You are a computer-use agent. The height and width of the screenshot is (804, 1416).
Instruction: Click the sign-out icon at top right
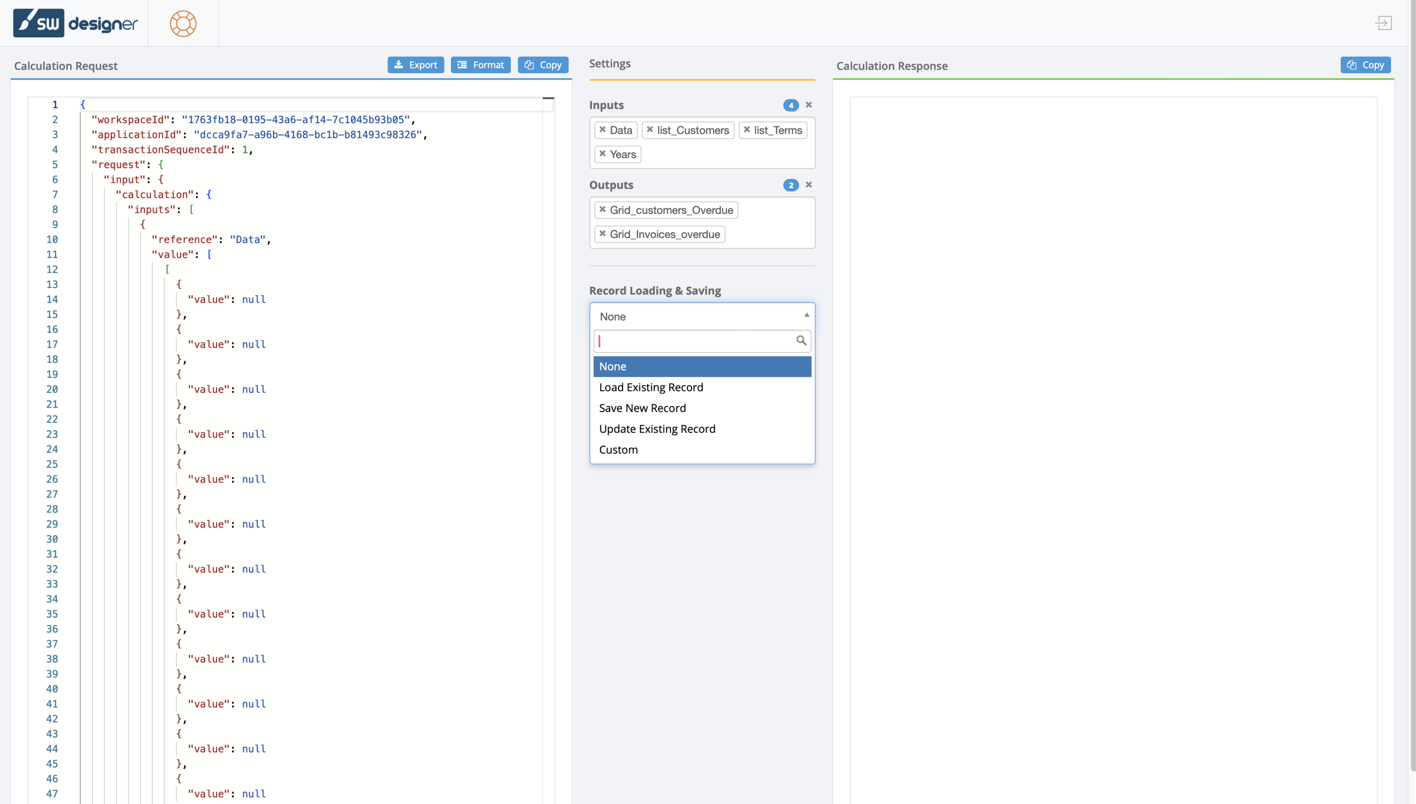click(1385, 23)
